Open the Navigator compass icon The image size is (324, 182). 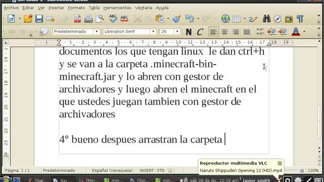pos(278,19)
